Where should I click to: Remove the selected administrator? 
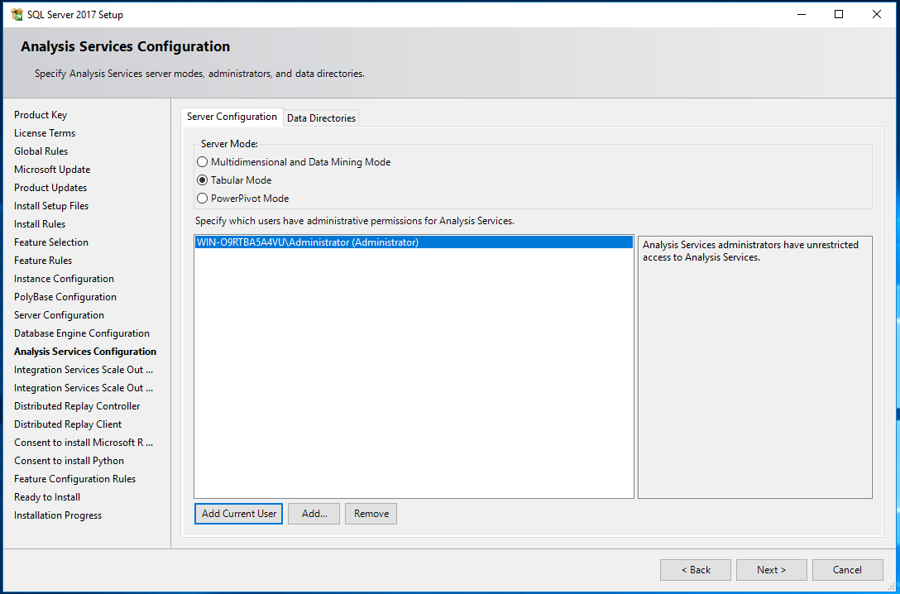coord(371,514)
